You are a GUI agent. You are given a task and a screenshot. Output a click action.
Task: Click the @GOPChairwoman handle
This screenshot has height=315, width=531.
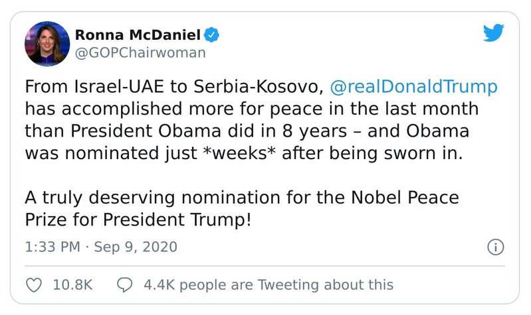click(x=142, y=52)
